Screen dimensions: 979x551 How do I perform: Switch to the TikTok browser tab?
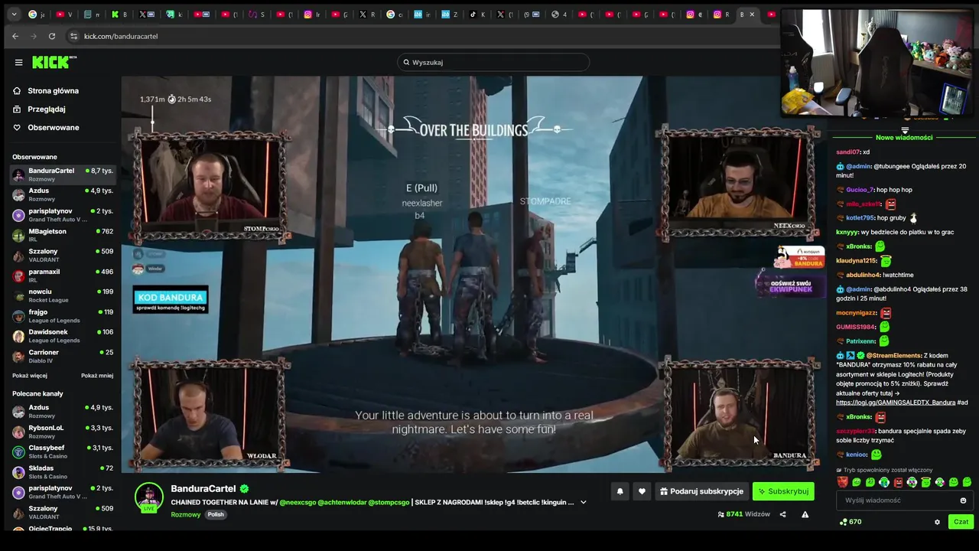click(477, 14)
